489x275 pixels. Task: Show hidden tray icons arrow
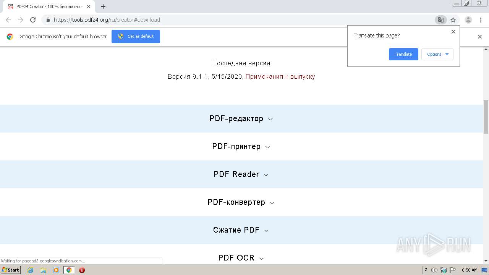click(x=426, y=270)
